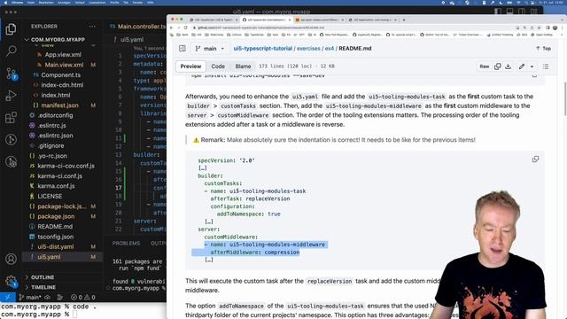Open the main branch dropdown
The image size is (567, 319).
[x=209, y=49]
